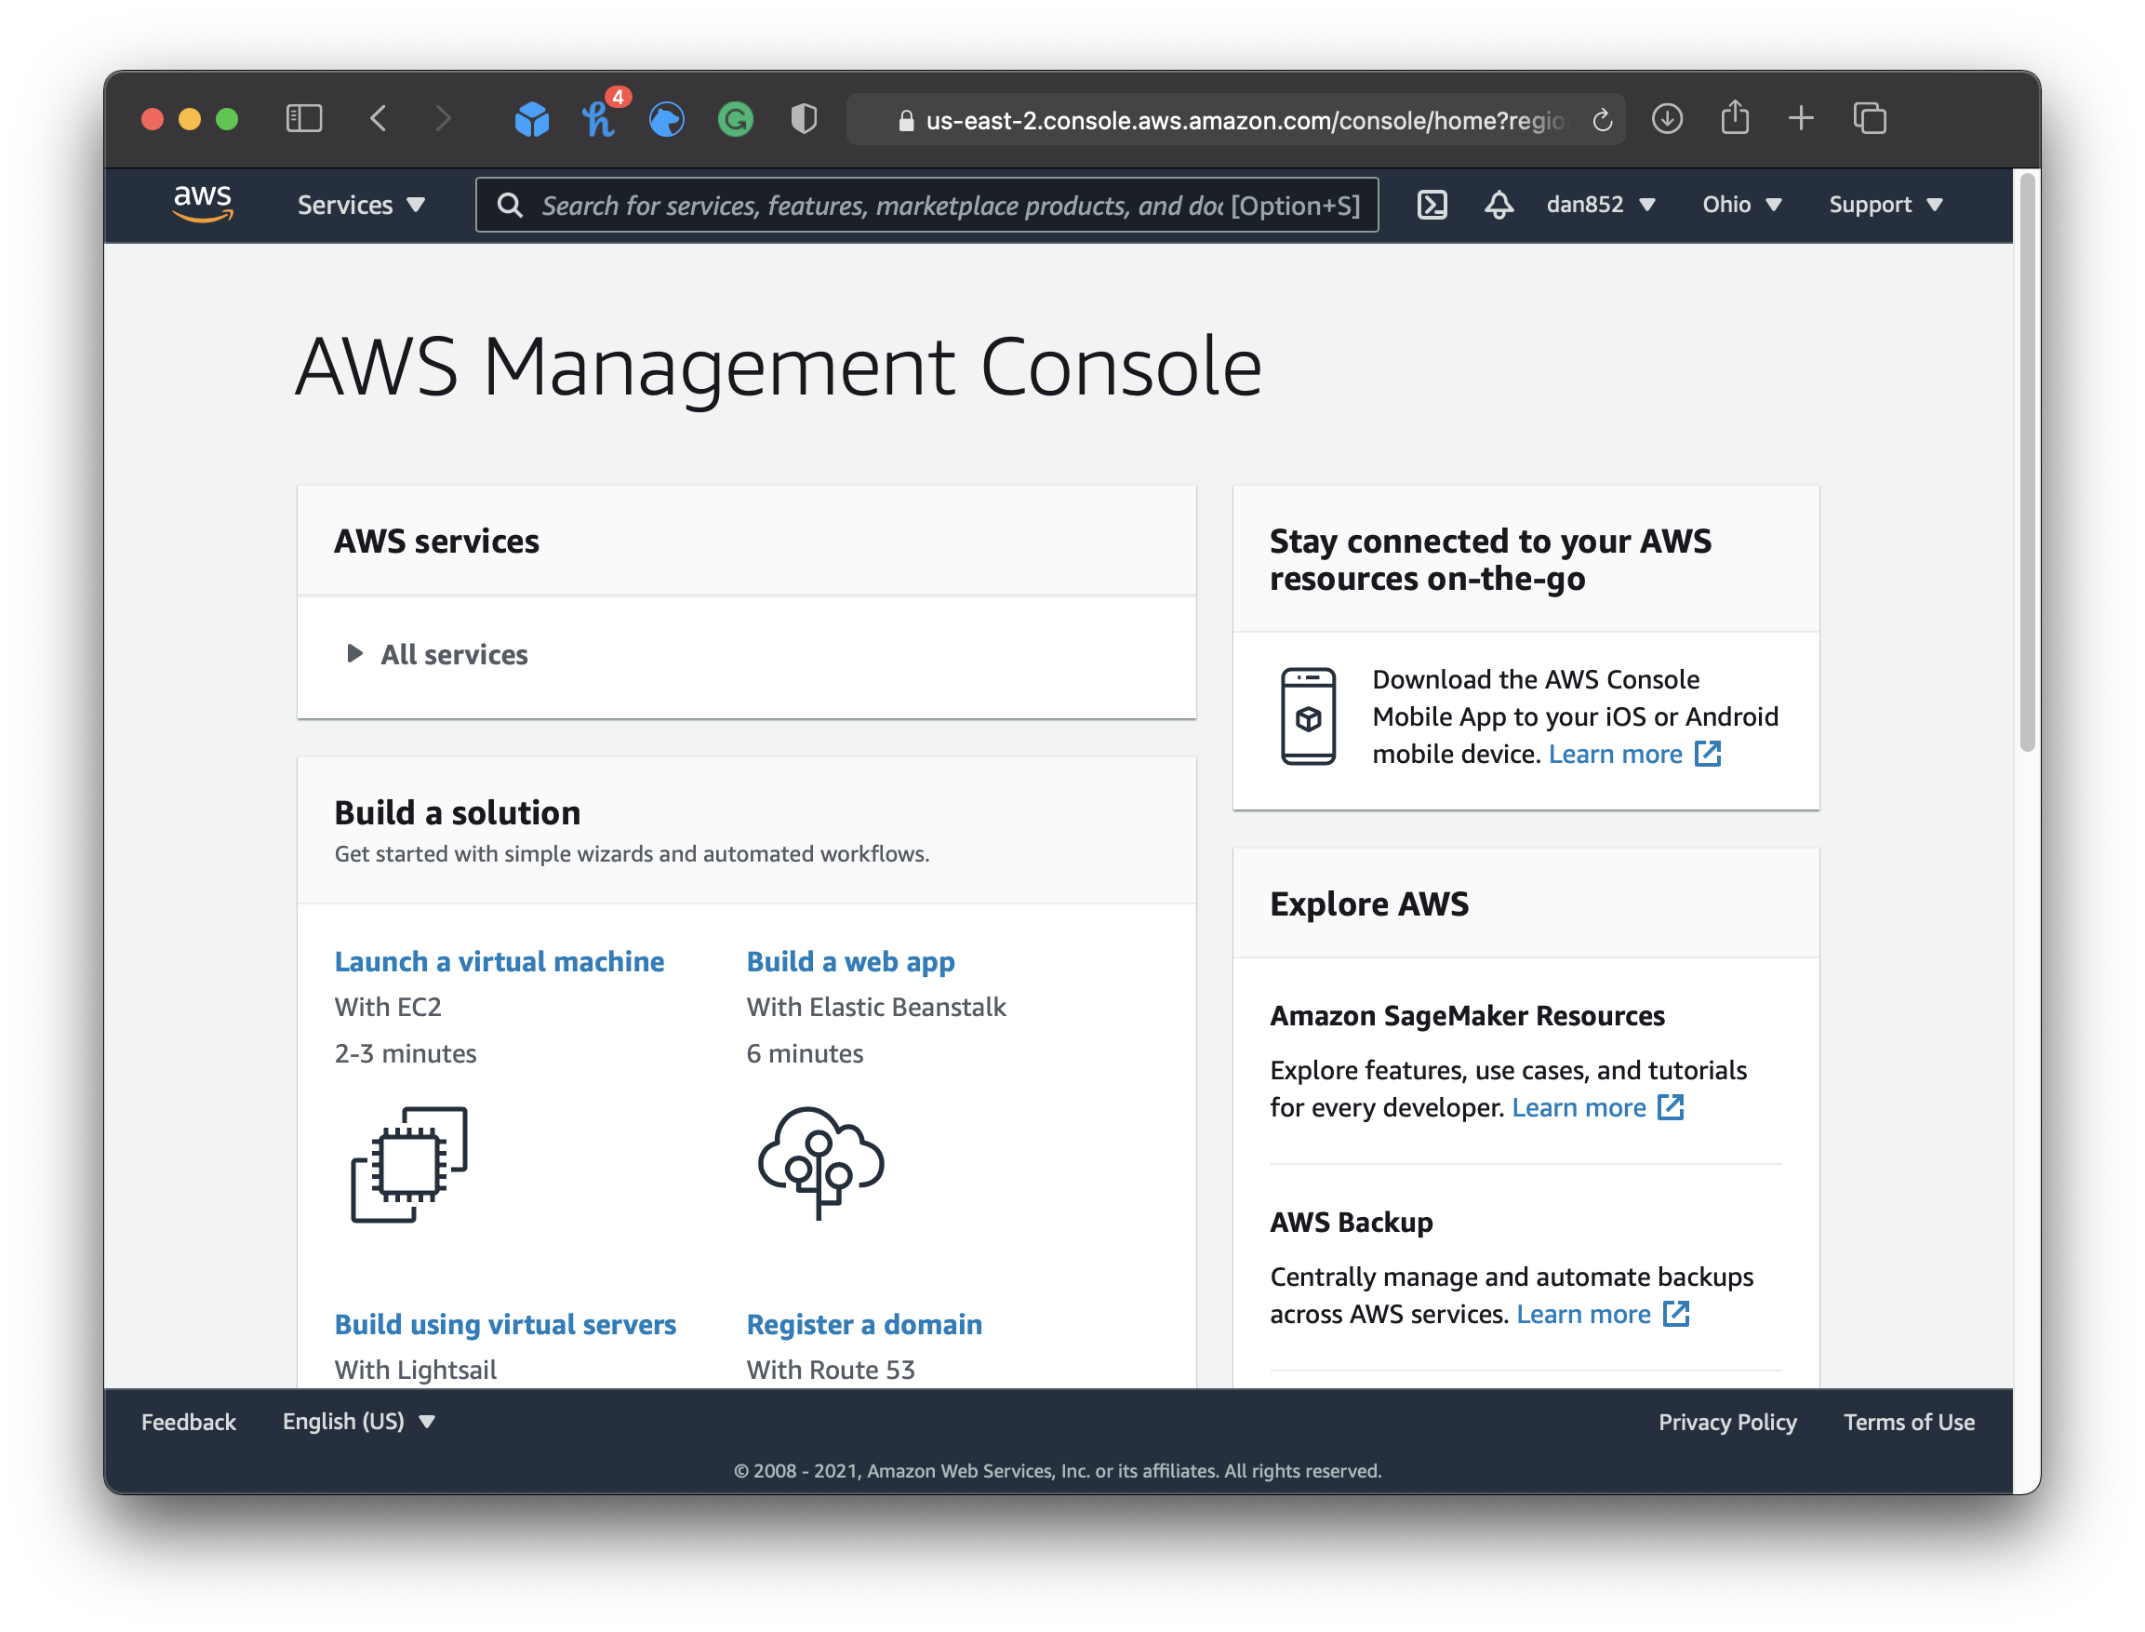Open the Terms of Use link
Screen dimensions: 2145x1632
click(1908, 1421)
